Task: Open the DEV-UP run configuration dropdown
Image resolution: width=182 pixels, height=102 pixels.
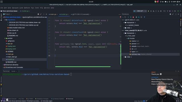Action: tap(140, 11)
